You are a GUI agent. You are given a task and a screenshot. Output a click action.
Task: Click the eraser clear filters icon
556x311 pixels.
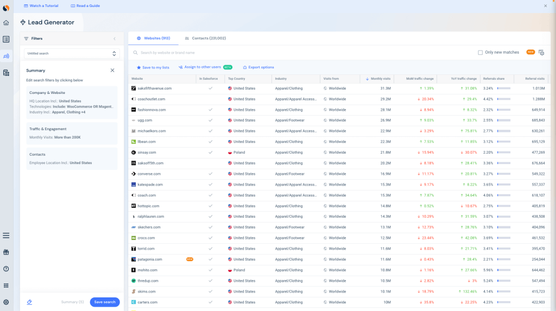[x=29, y=302]
